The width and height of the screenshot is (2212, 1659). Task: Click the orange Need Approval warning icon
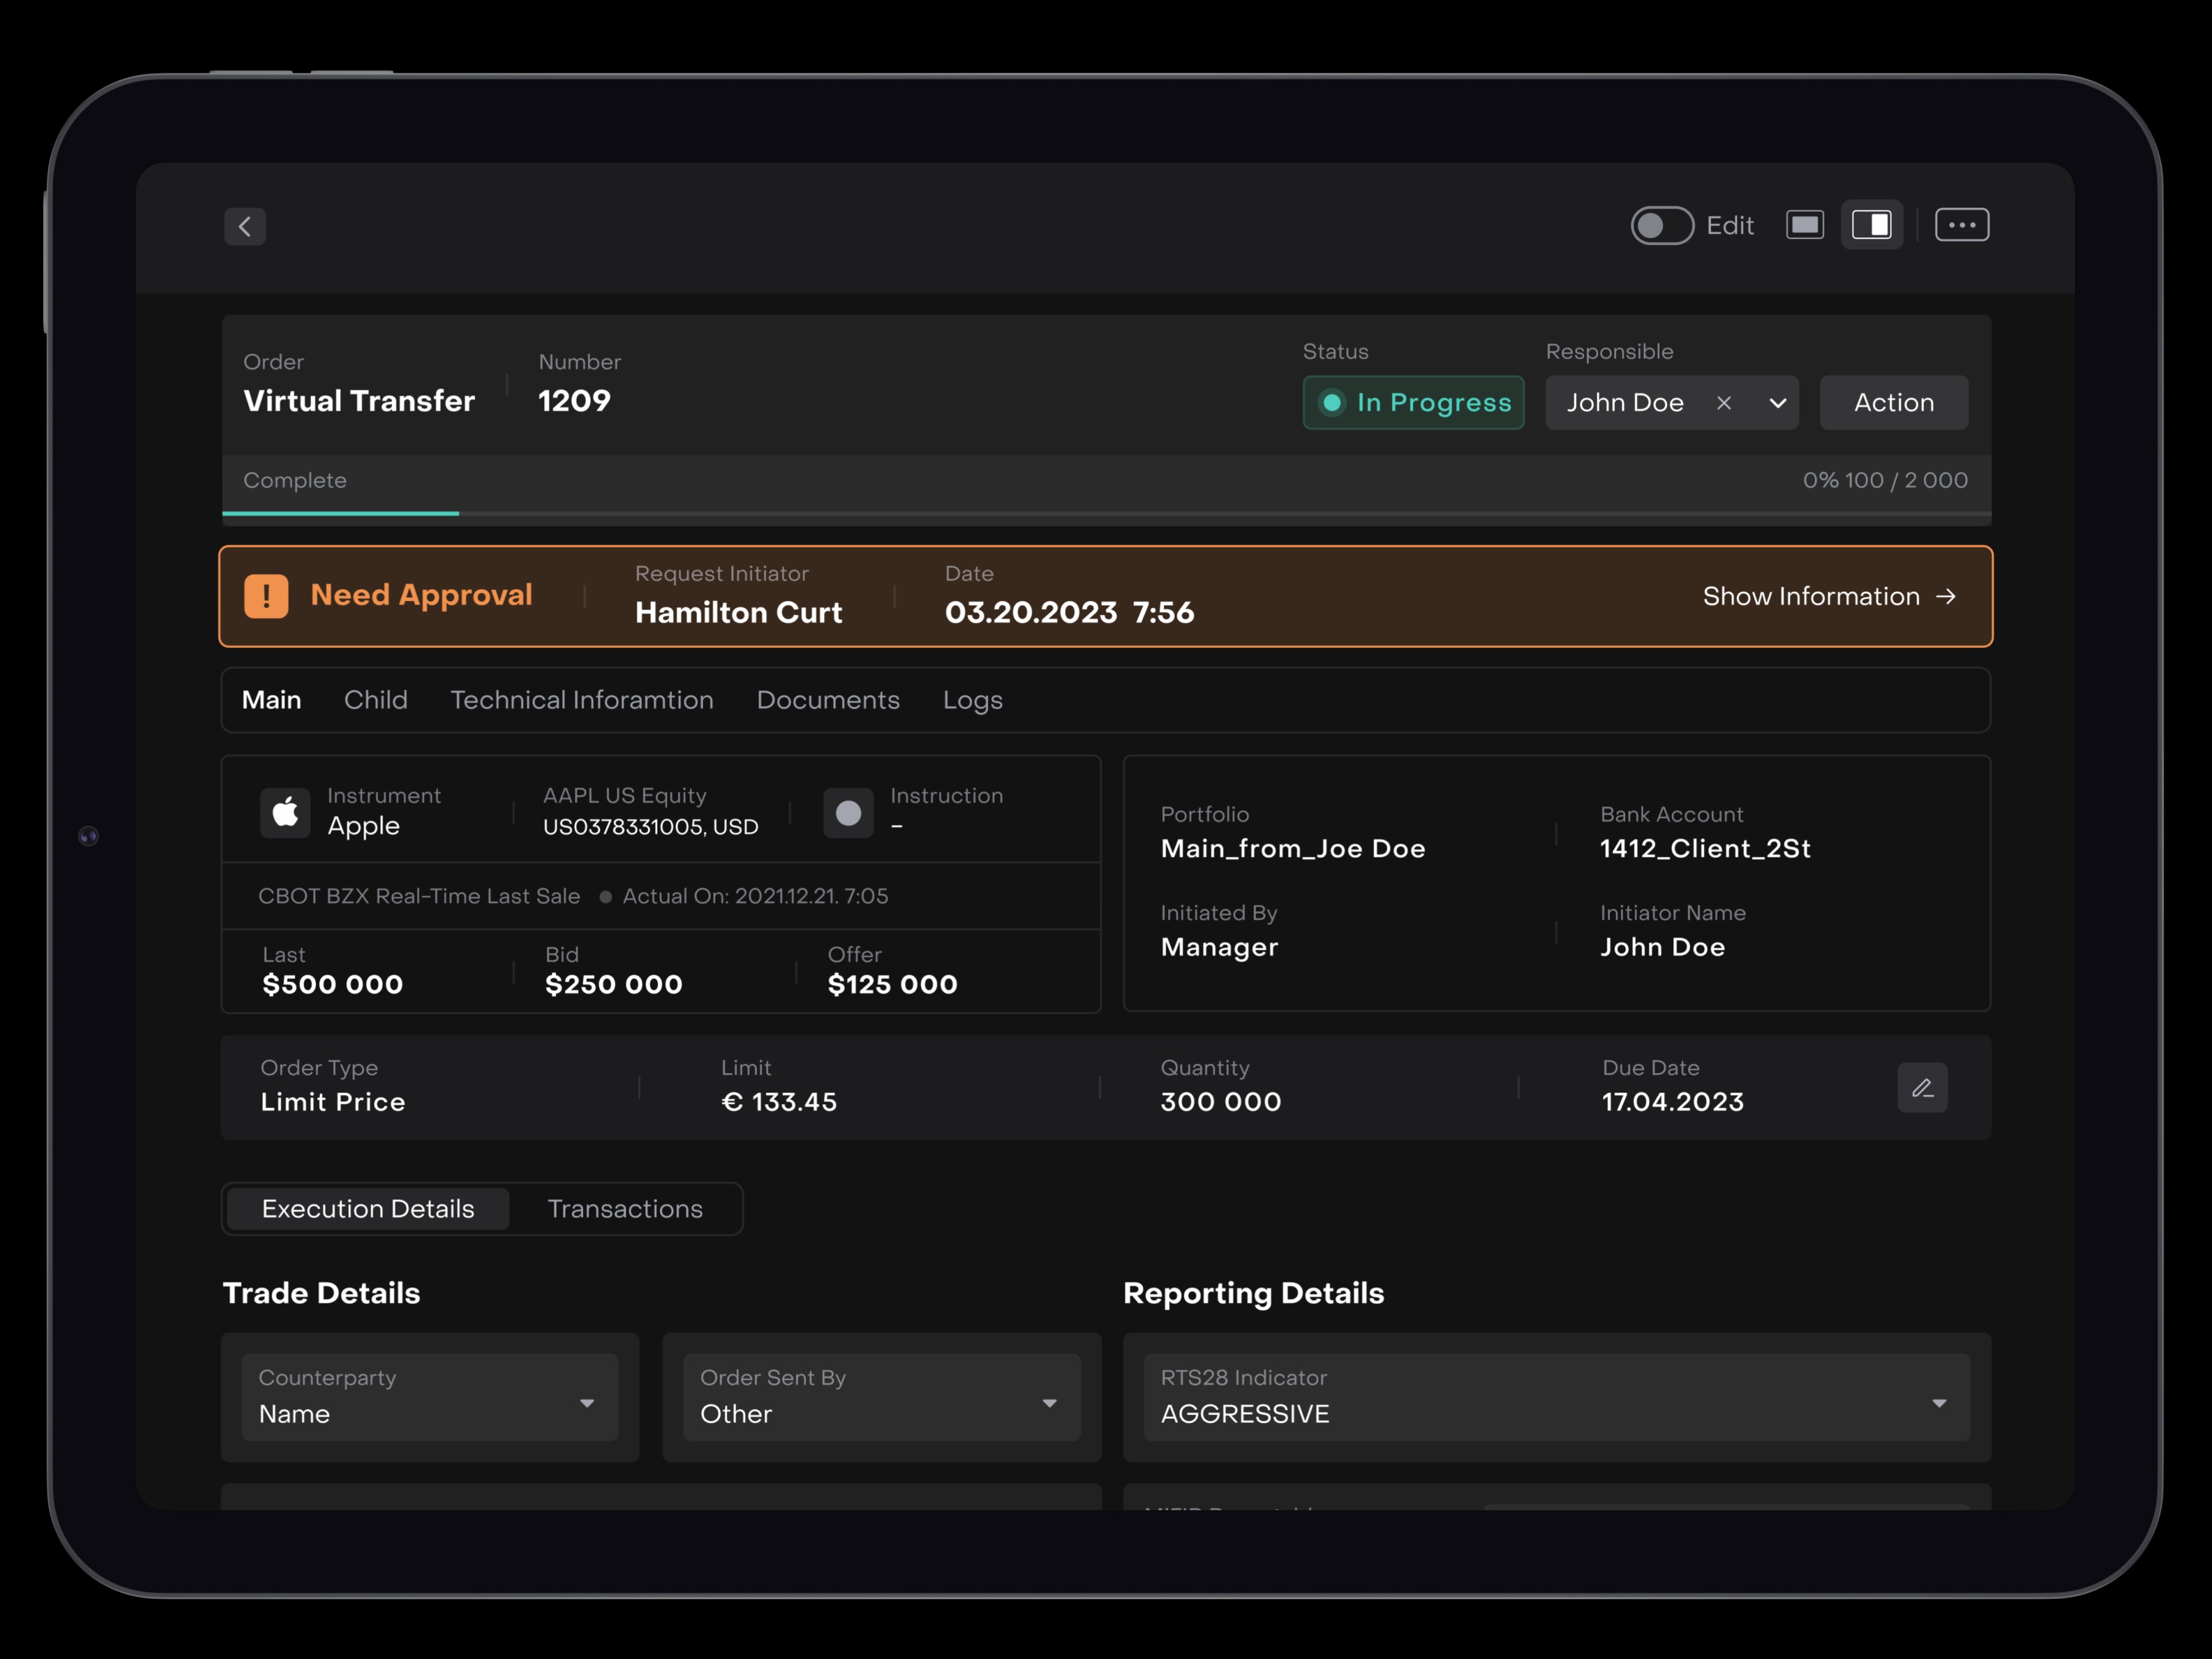[266, 596]
